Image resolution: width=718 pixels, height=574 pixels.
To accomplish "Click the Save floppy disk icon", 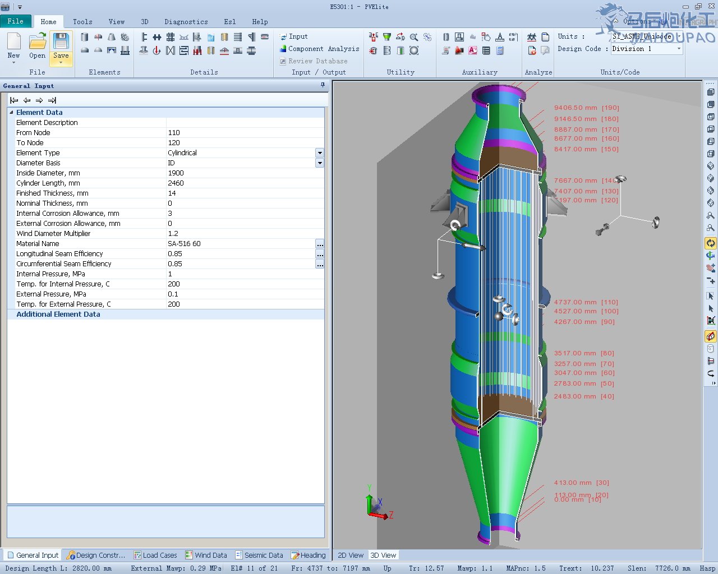I will [x=61, y=41].
